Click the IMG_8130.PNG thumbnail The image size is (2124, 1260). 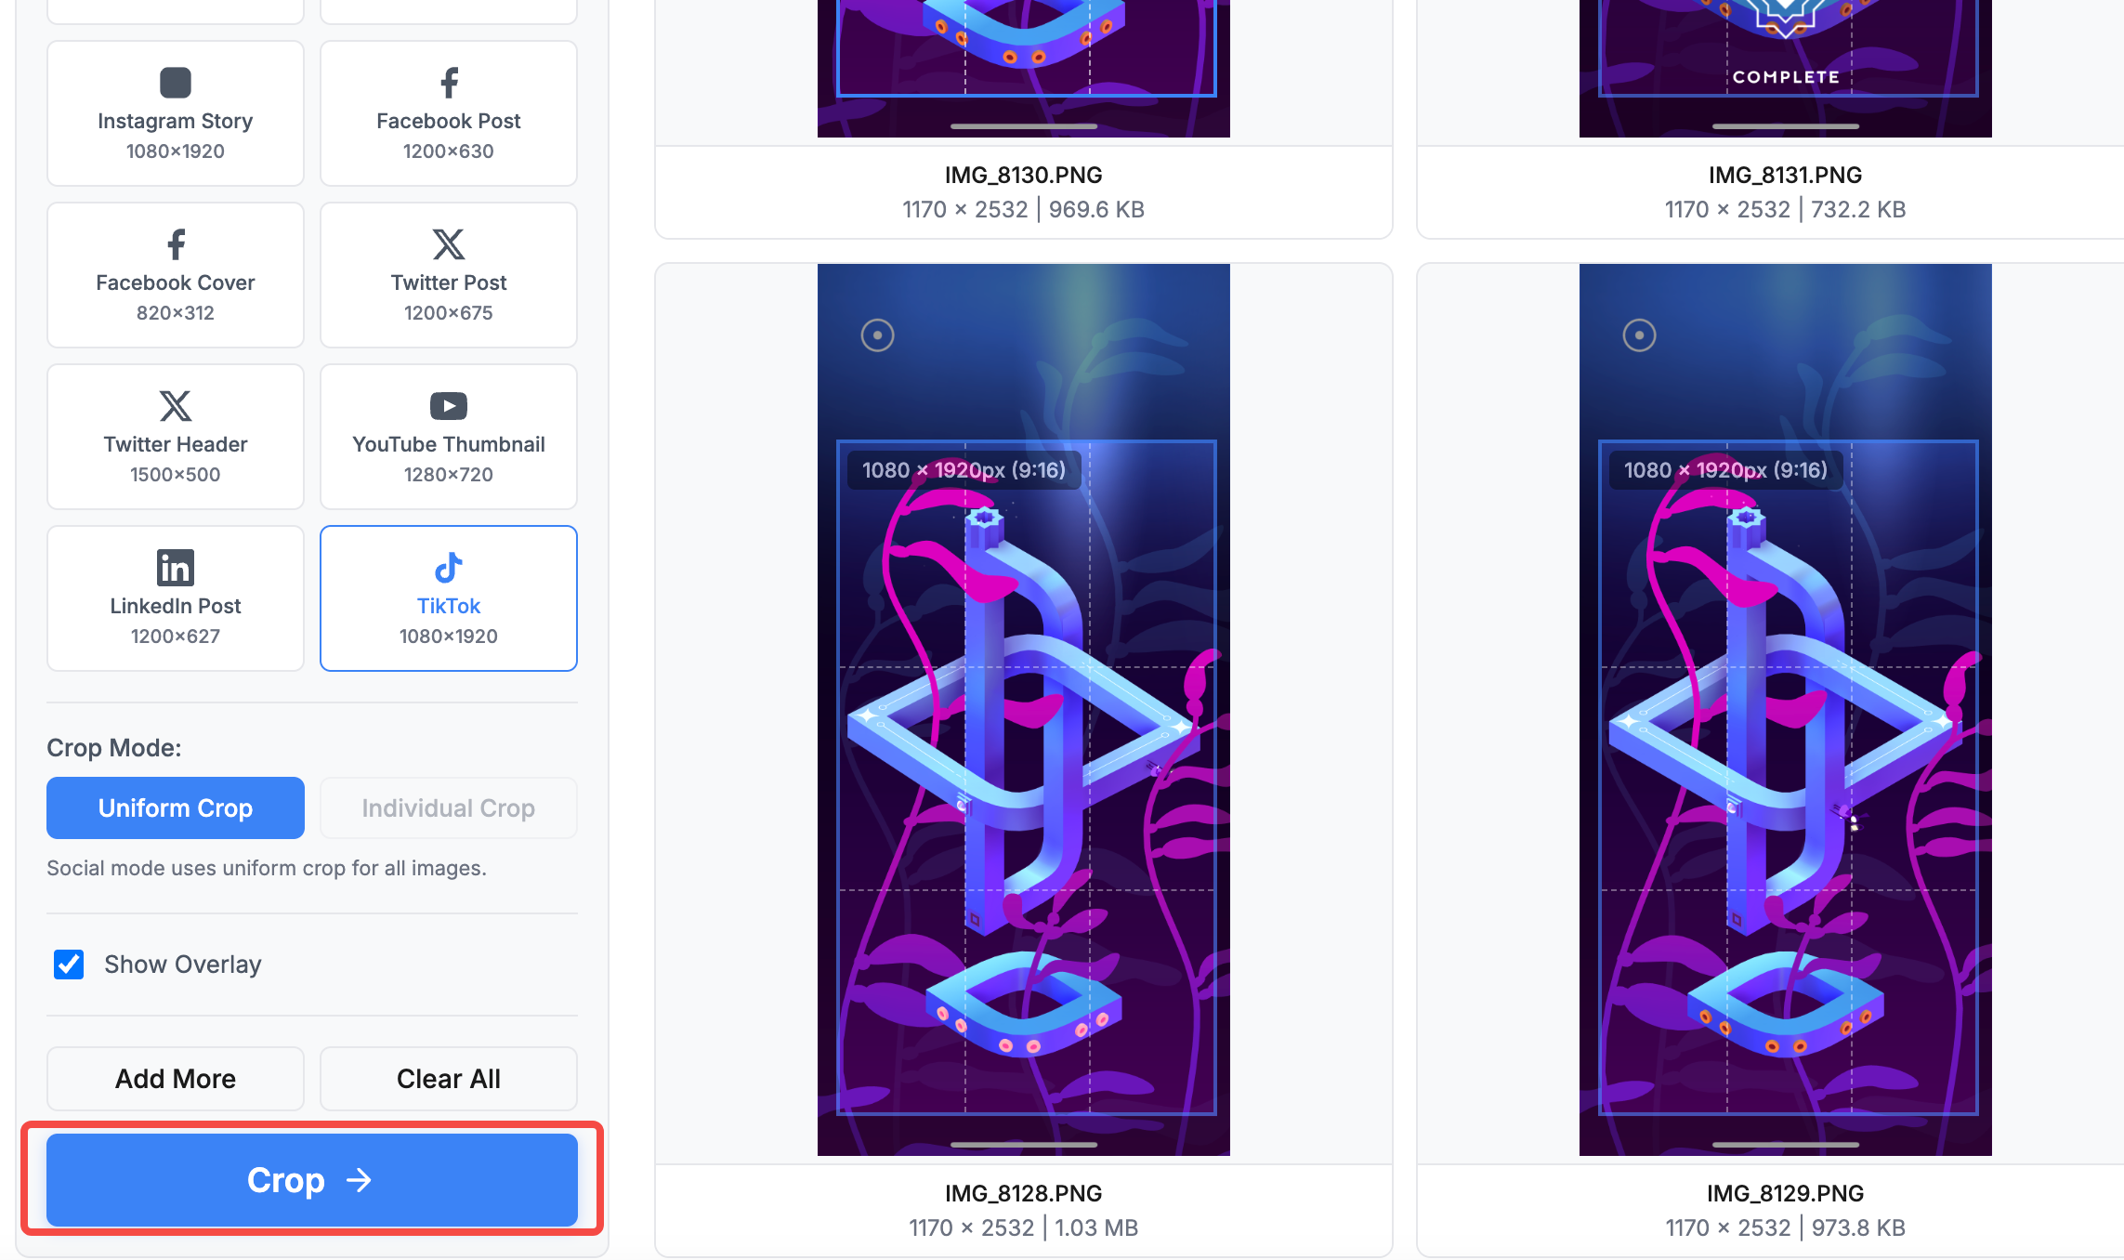coord(1024,69)
